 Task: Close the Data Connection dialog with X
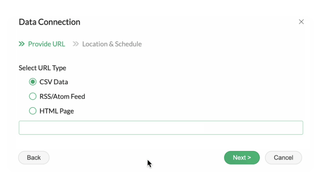[301, 22]
